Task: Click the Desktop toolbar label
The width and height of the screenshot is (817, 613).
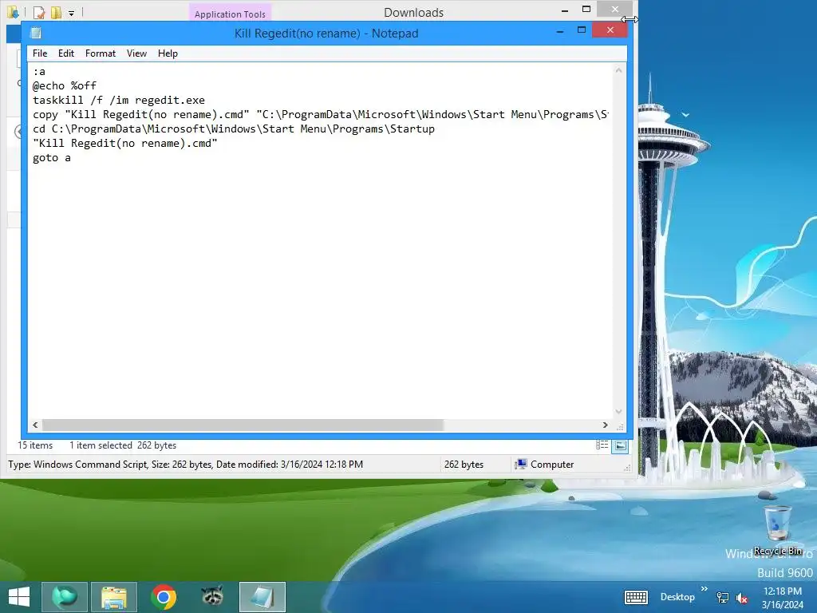Action: (x=677, y=597)
